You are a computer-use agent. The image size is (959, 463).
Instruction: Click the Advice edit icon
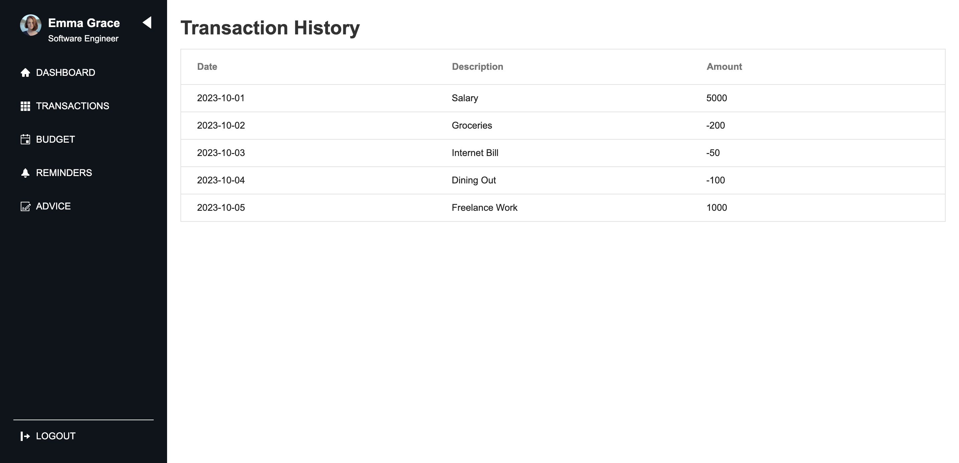pos(25,206)
